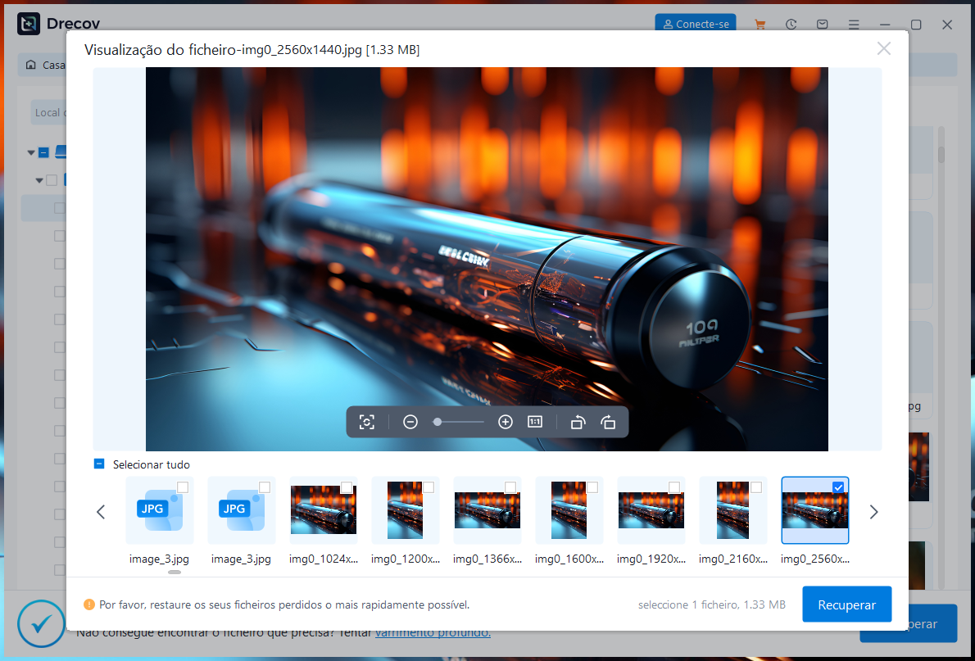
Task: Click the Conecte-se login button
Action: (x=696, y=25)
